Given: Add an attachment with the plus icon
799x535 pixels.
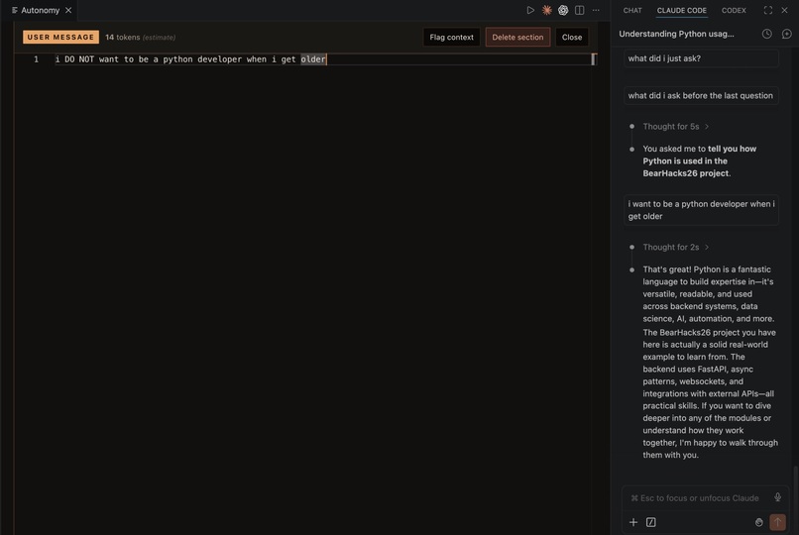Looking at the screenshot, I should [x=633, y=522].
